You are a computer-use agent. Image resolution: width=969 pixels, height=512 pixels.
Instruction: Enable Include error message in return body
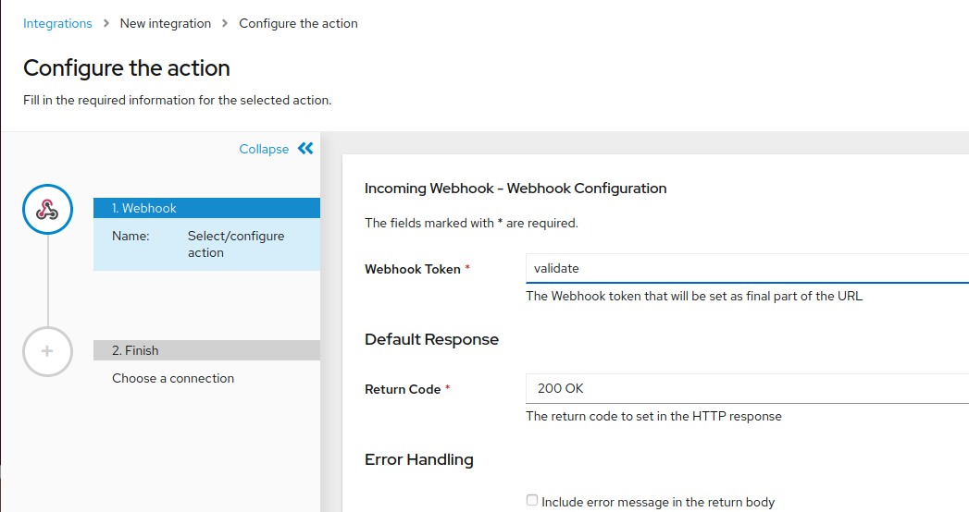[532, 500]
